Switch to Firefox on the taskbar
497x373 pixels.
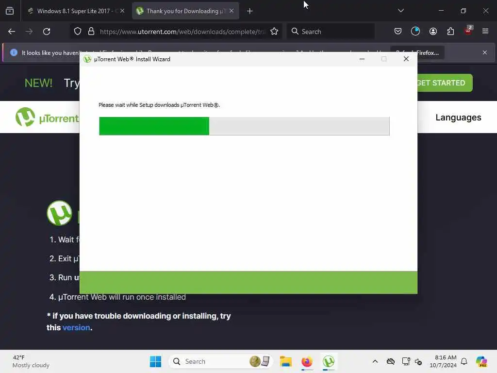point(307,361)
